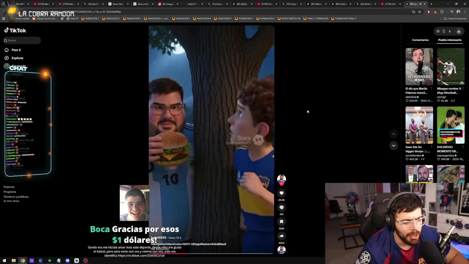Open the Chrome three-dot menu

pos(465,12)
